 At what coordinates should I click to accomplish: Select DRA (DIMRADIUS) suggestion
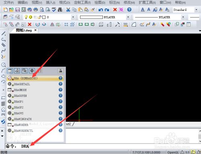pyautogui.click(x=35, y=78)
